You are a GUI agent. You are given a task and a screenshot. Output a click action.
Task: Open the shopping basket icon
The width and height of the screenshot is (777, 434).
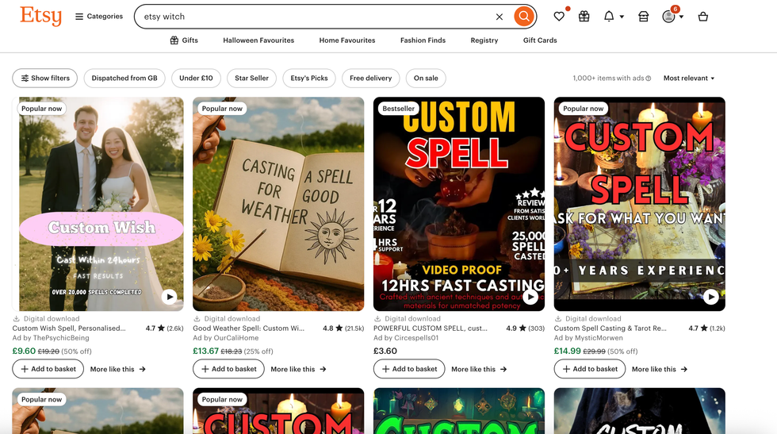pos(702,17)
